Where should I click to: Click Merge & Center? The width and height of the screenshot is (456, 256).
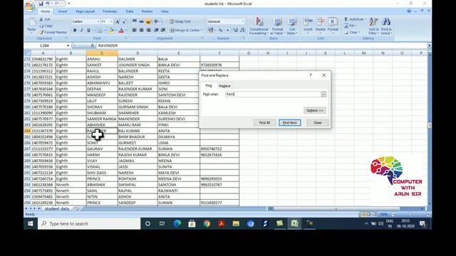185,30
